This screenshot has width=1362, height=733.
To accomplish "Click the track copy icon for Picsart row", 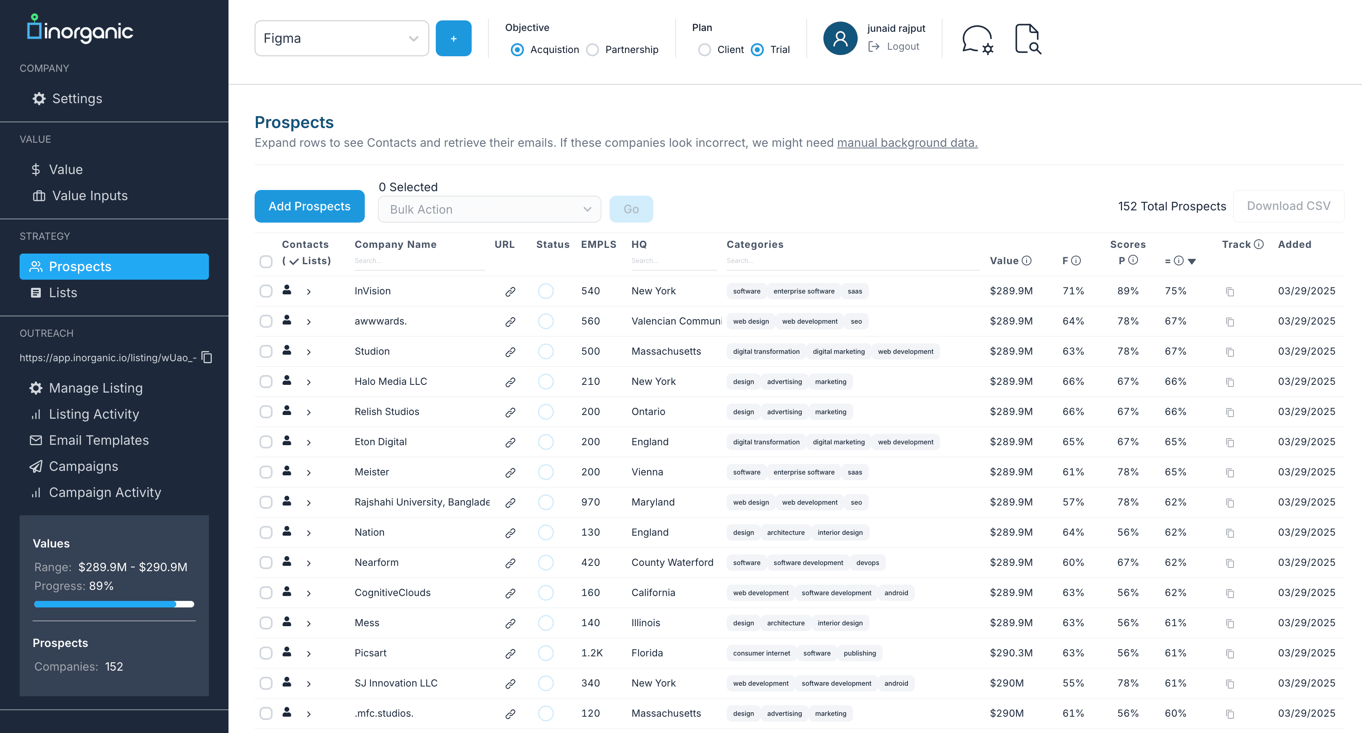I will coord(1230,653).
